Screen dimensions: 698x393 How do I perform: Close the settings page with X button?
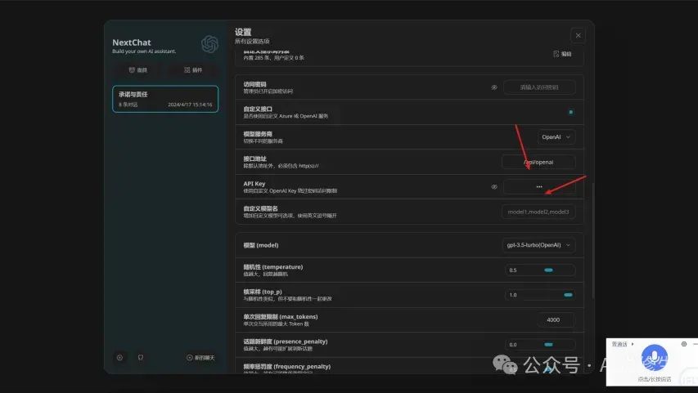(x=578, y=36)
